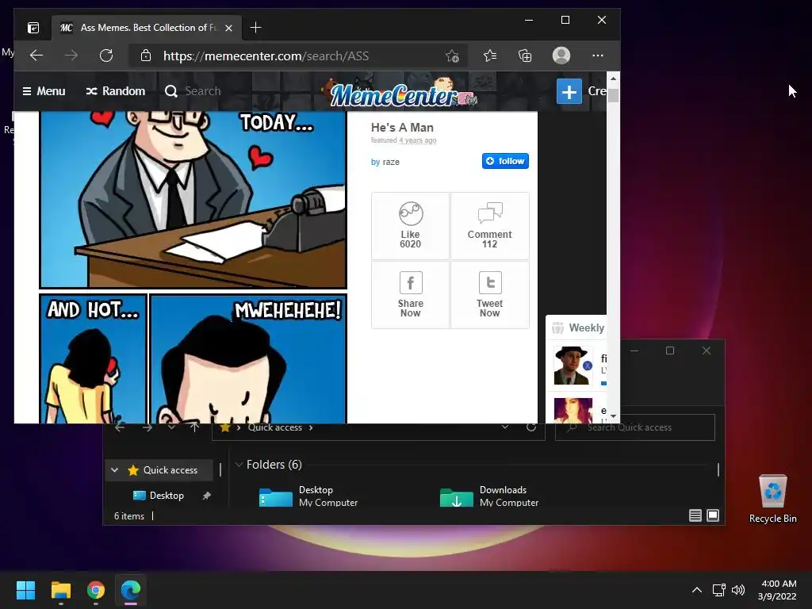Collapse the Folders (6) group
The width and height of the screenshot is (812, 609).
pos(239,465)
